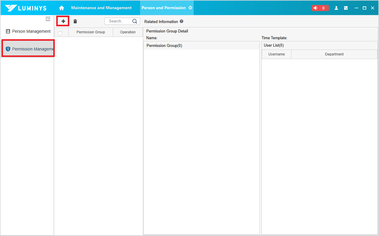This screenshot has height=236, width=379.
Task: Open the Home page icon
Action: (x=62, y=8)
